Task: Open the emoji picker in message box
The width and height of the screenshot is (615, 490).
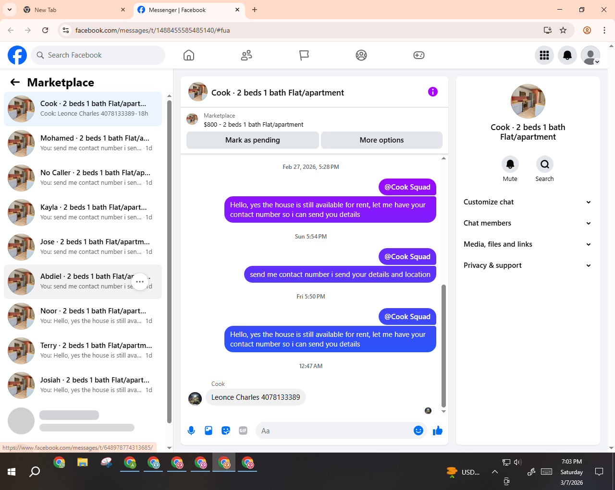Action: (x=418, y=430)
